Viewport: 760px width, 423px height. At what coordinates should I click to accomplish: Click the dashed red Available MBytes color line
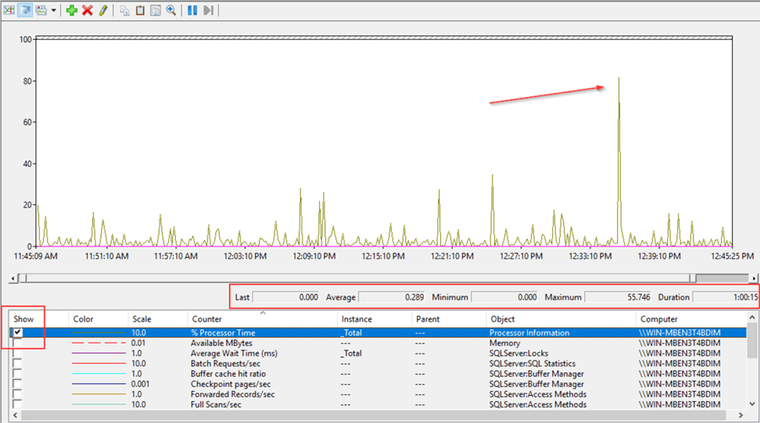(x=99, y=343)
